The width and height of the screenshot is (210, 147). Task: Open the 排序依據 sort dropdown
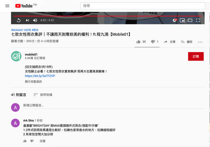[43, 95]
